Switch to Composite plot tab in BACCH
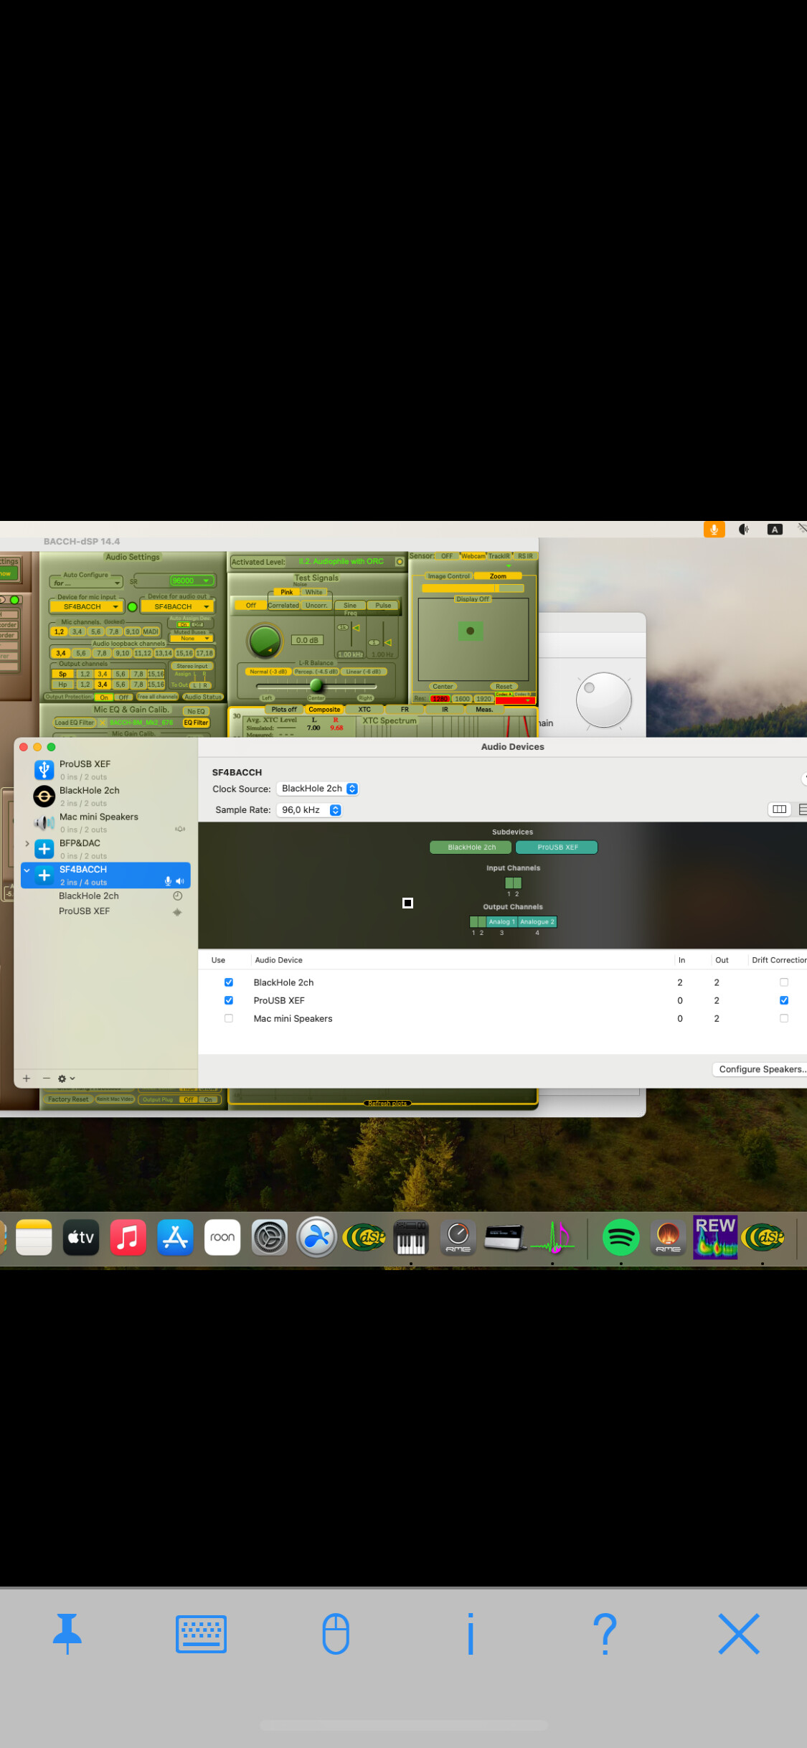The height and width of the screenshot is (1748, 807). tap(324, 710)
